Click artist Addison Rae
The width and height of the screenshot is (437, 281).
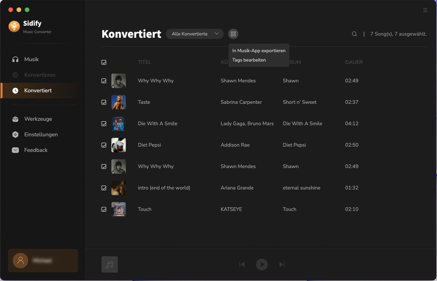tap(235, 145)
